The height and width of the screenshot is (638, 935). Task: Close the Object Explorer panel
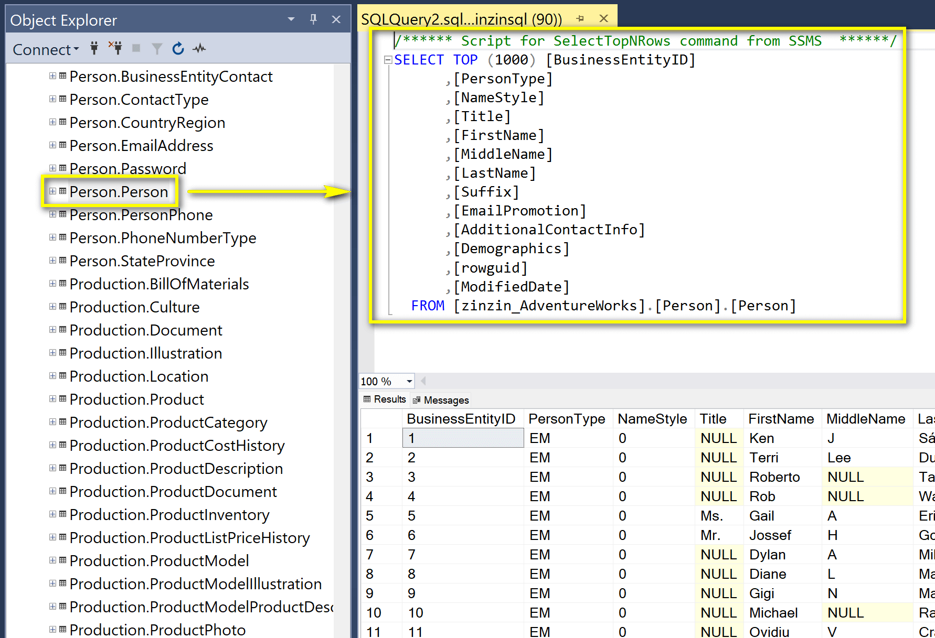(x=336, y=19)
